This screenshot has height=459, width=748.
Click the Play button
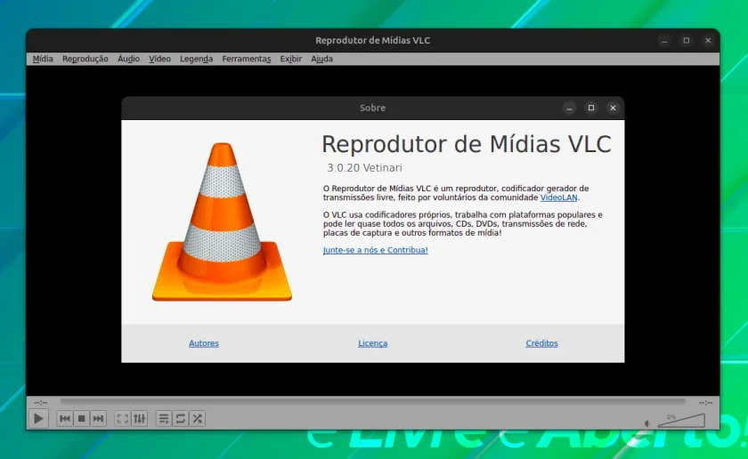click(x=38, y=418)
